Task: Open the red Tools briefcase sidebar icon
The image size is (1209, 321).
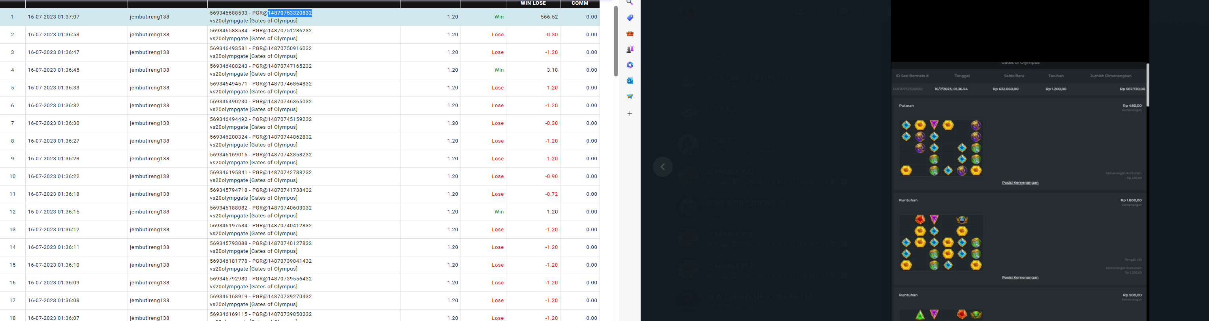Action: [x=630, y=34]
